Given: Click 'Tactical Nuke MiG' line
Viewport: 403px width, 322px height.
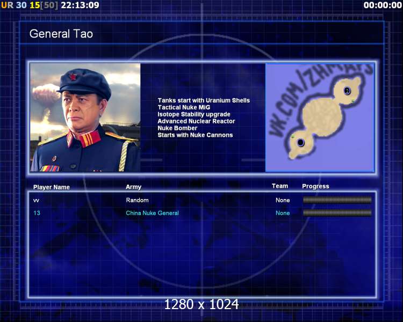Looking at the screenshot, I should [x=184, y=107].
